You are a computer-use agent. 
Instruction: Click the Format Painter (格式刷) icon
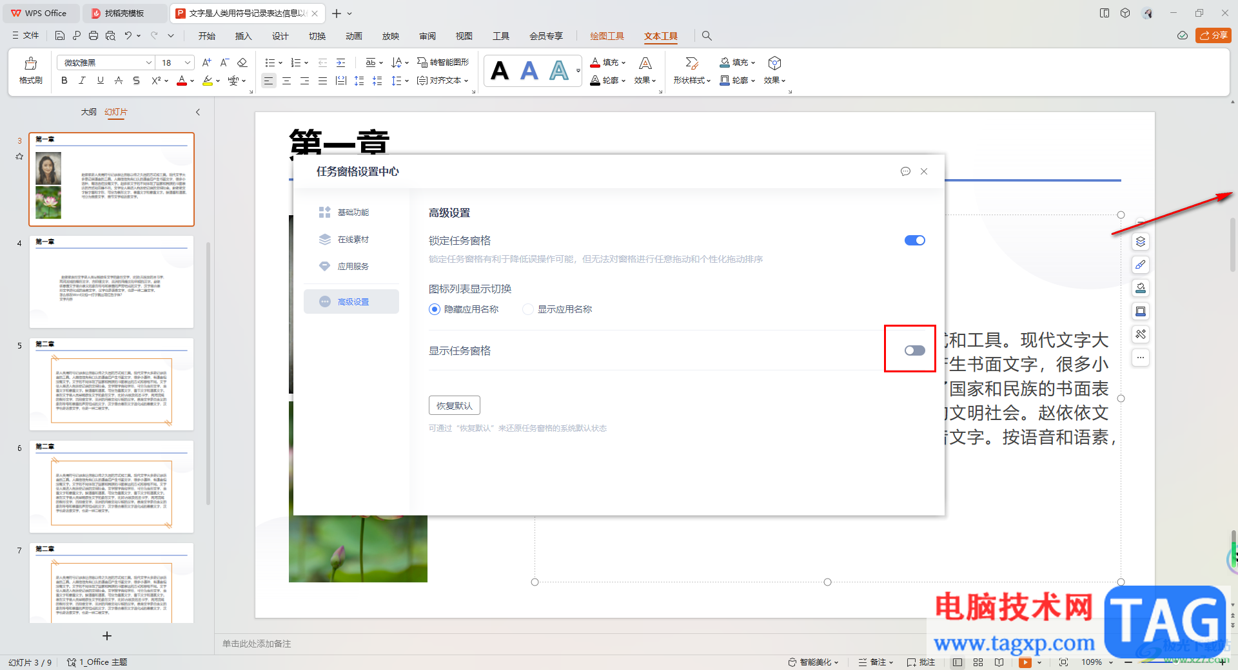(x=30, y=63)
